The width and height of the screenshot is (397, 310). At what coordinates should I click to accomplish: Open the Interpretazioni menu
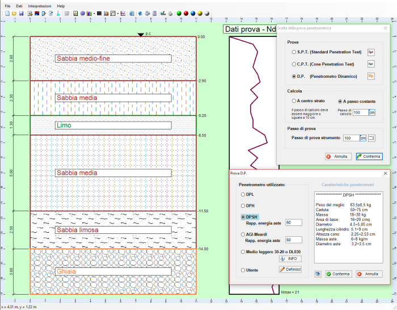(x=40, y=5)
